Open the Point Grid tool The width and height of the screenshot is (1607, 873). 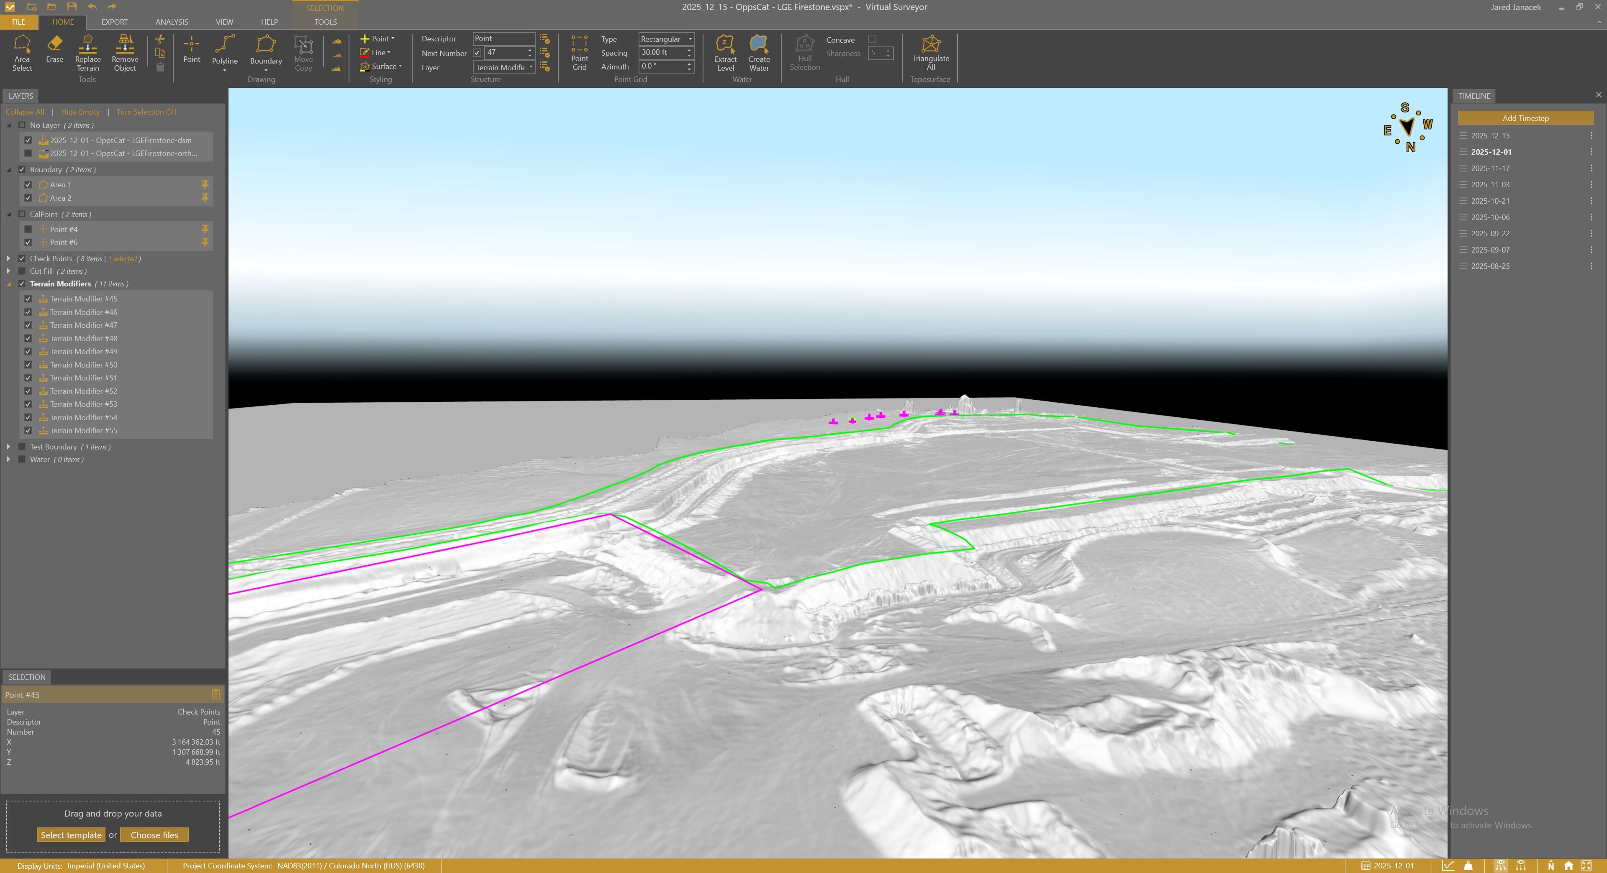click(x=580, y=53)
